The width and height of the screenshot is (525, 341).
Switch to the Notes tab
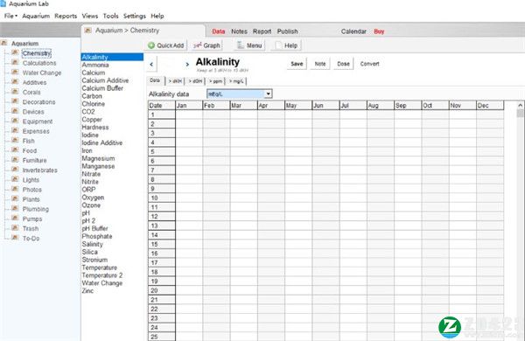point(239,31)
